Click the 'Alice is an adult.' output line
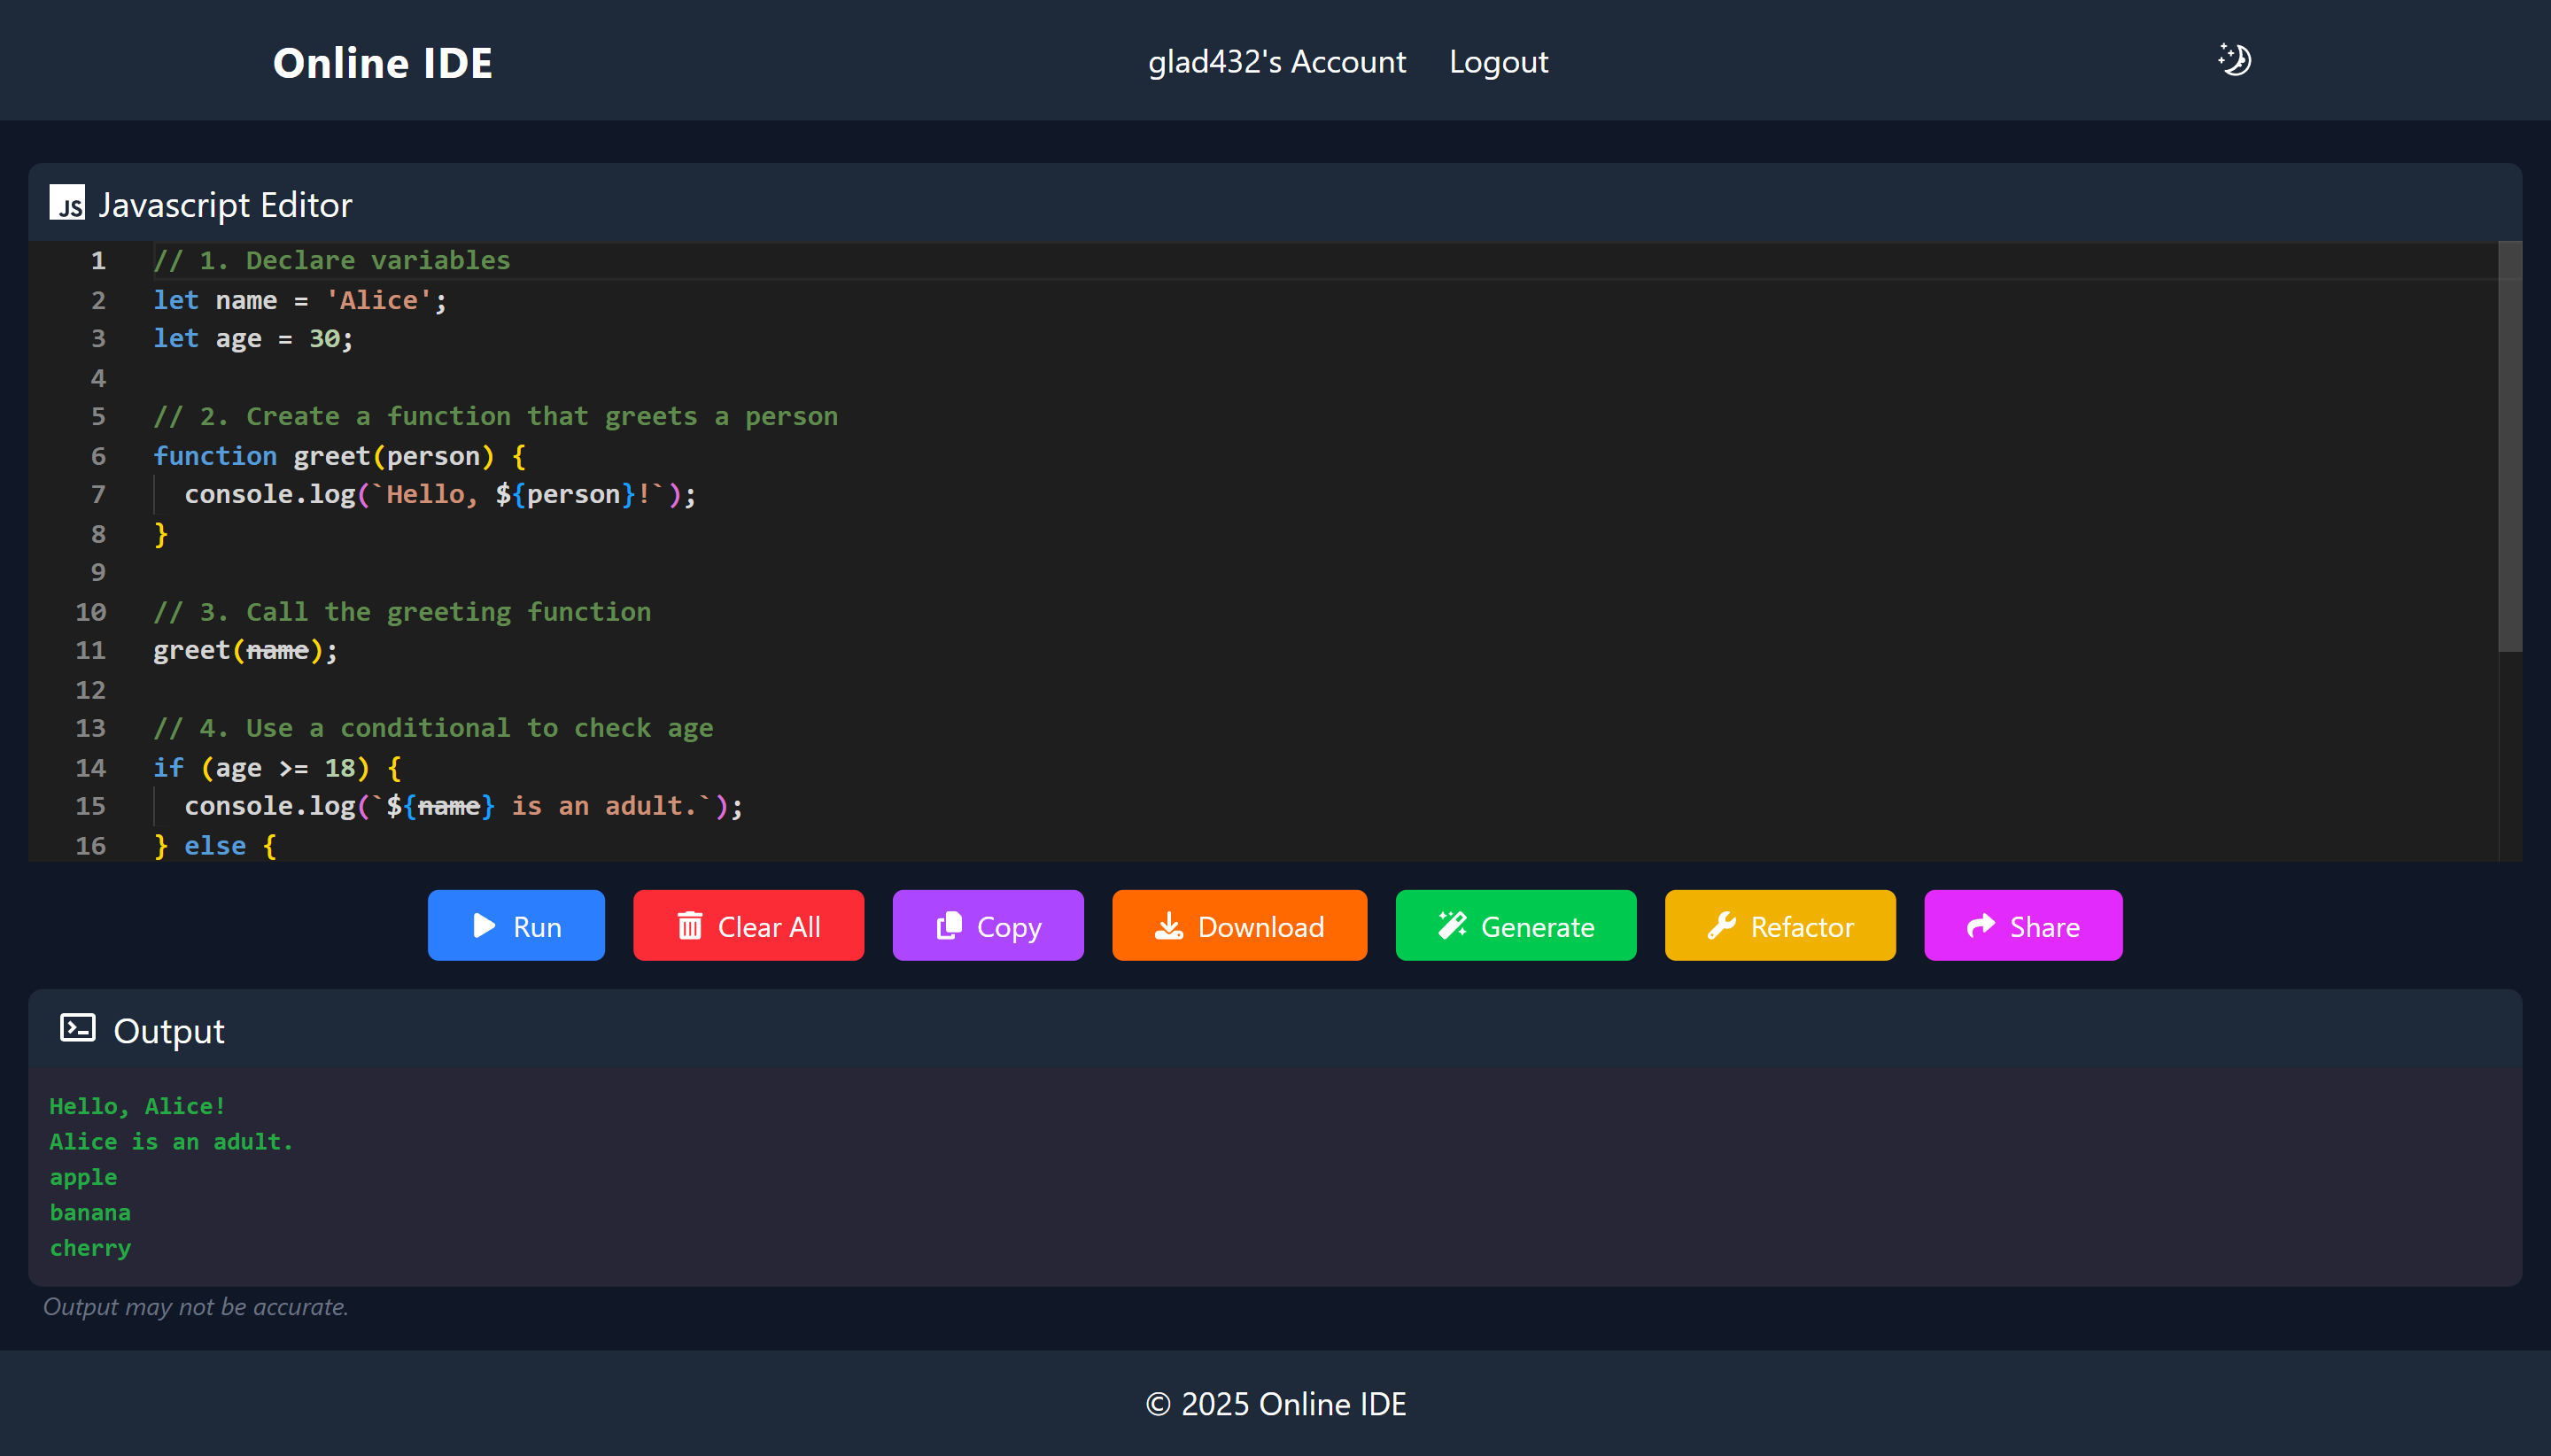 point(172,1142)
